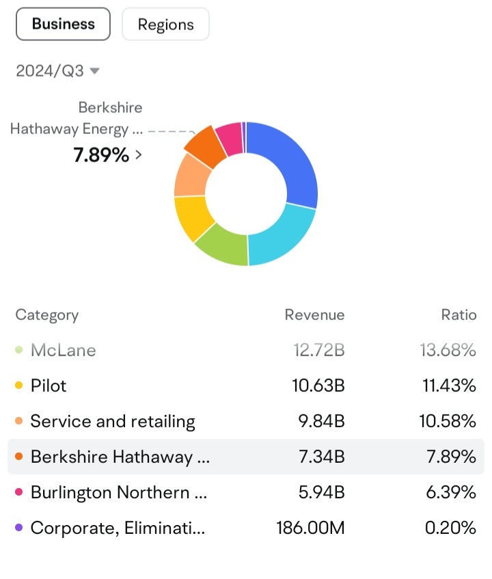The width and height of the screenshot is (492, 579).
Task: Click the 11.43% ratio value
Action: pyautogui.click(x=449, y=386)
